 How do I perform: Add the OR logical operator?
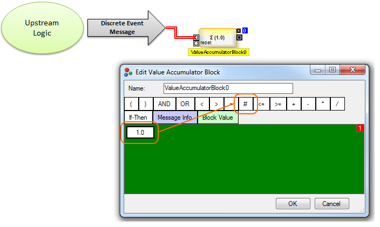click(185, 104)
